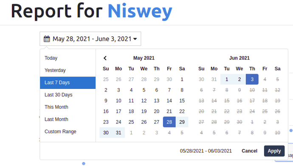Click May 7 in May 2021 calendar
293x166 pixels.
pyautogui.click(x=169, y=90)
